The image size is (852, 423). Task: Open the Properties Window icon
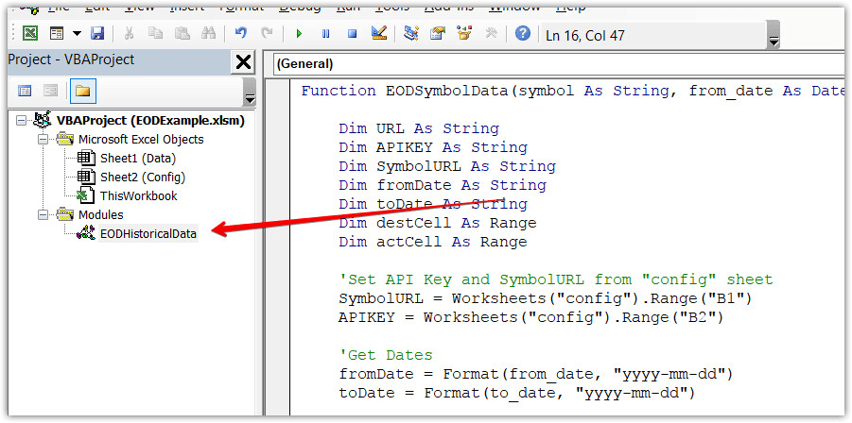[438, 34]
